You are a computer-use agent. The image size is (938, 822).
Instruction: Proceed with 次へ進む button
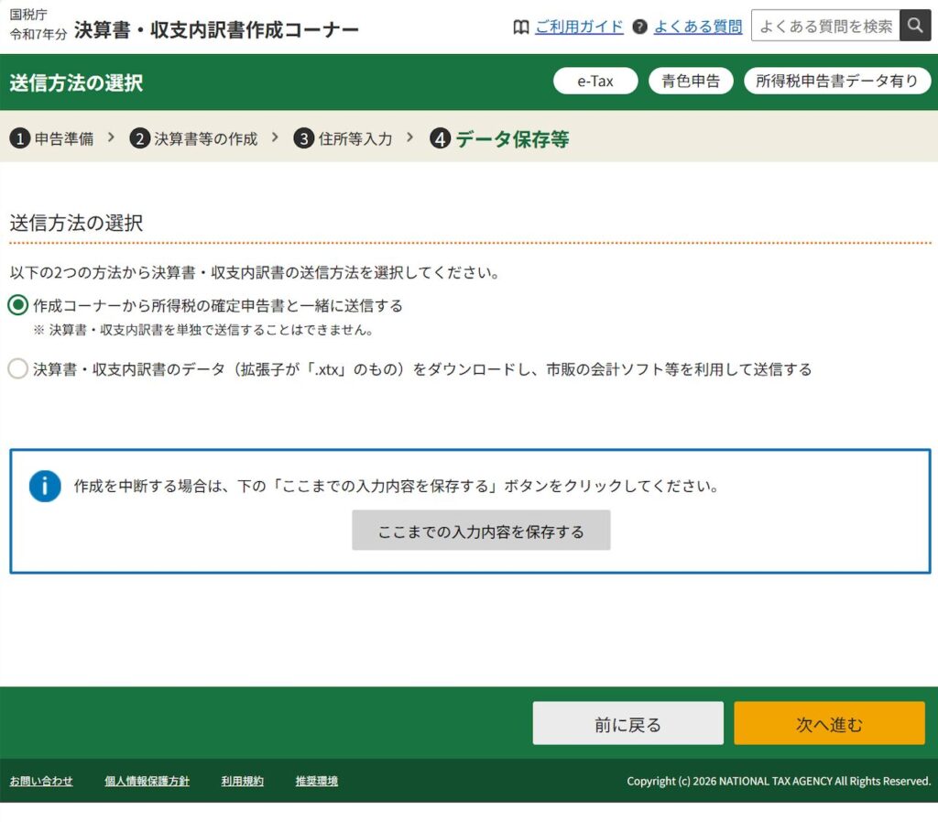[x=829, y=724]
